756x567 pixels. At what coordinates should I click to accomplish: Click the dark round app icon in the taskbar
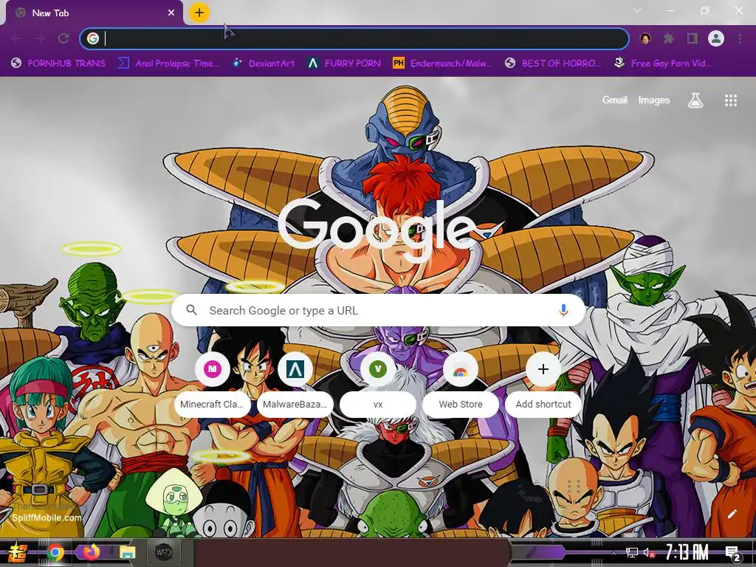click(x=163, y=552)
